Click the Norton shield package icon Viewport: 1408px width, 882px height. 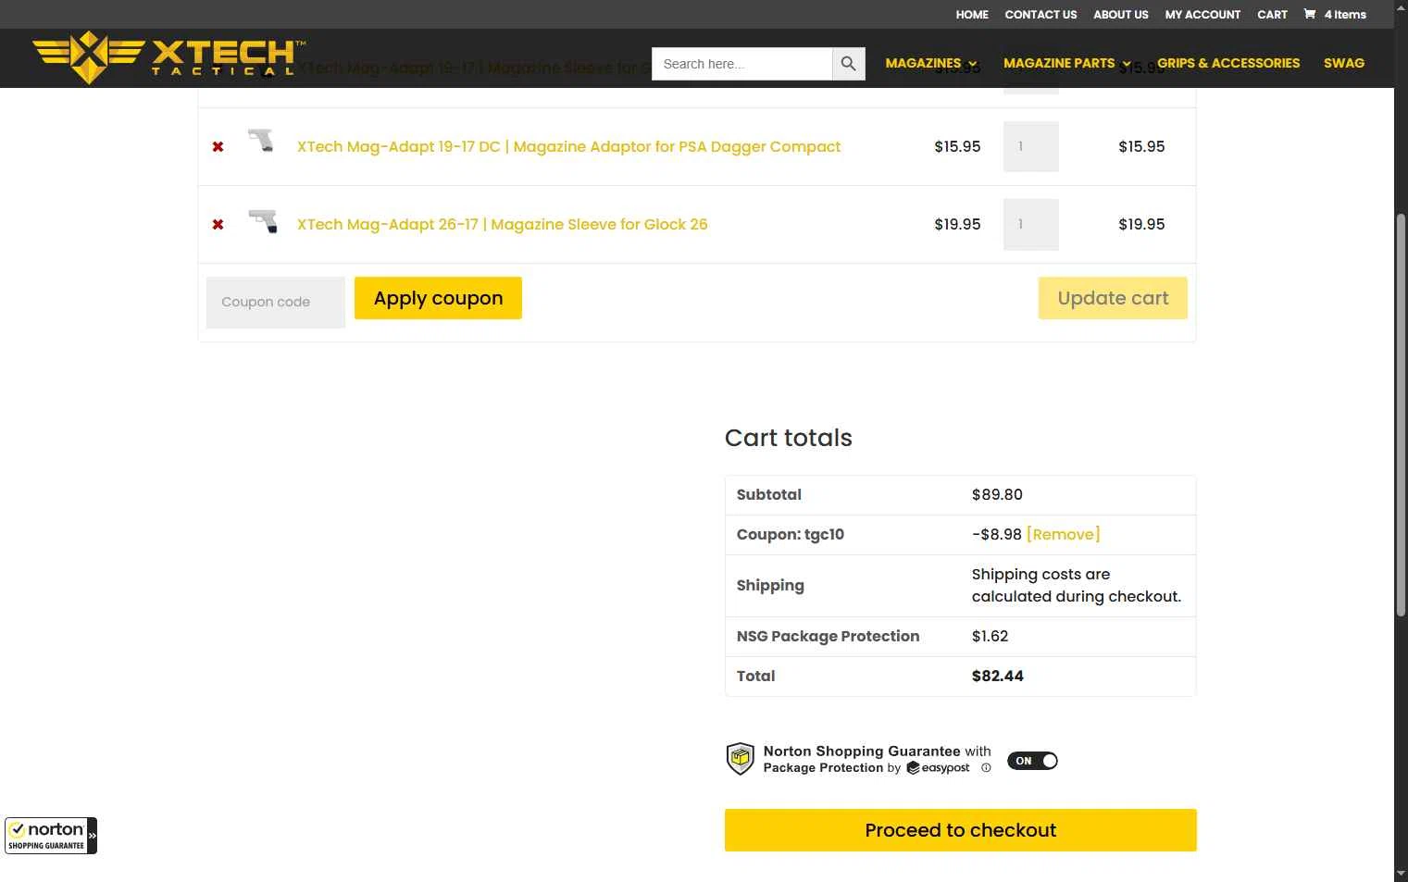tap(740, 759)
